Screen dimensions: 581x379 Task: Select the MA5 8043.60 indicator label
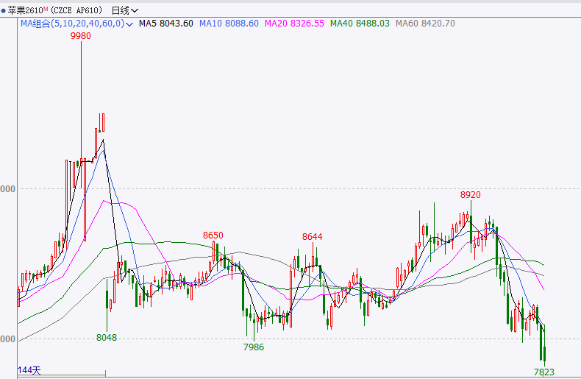pos(166,24)
